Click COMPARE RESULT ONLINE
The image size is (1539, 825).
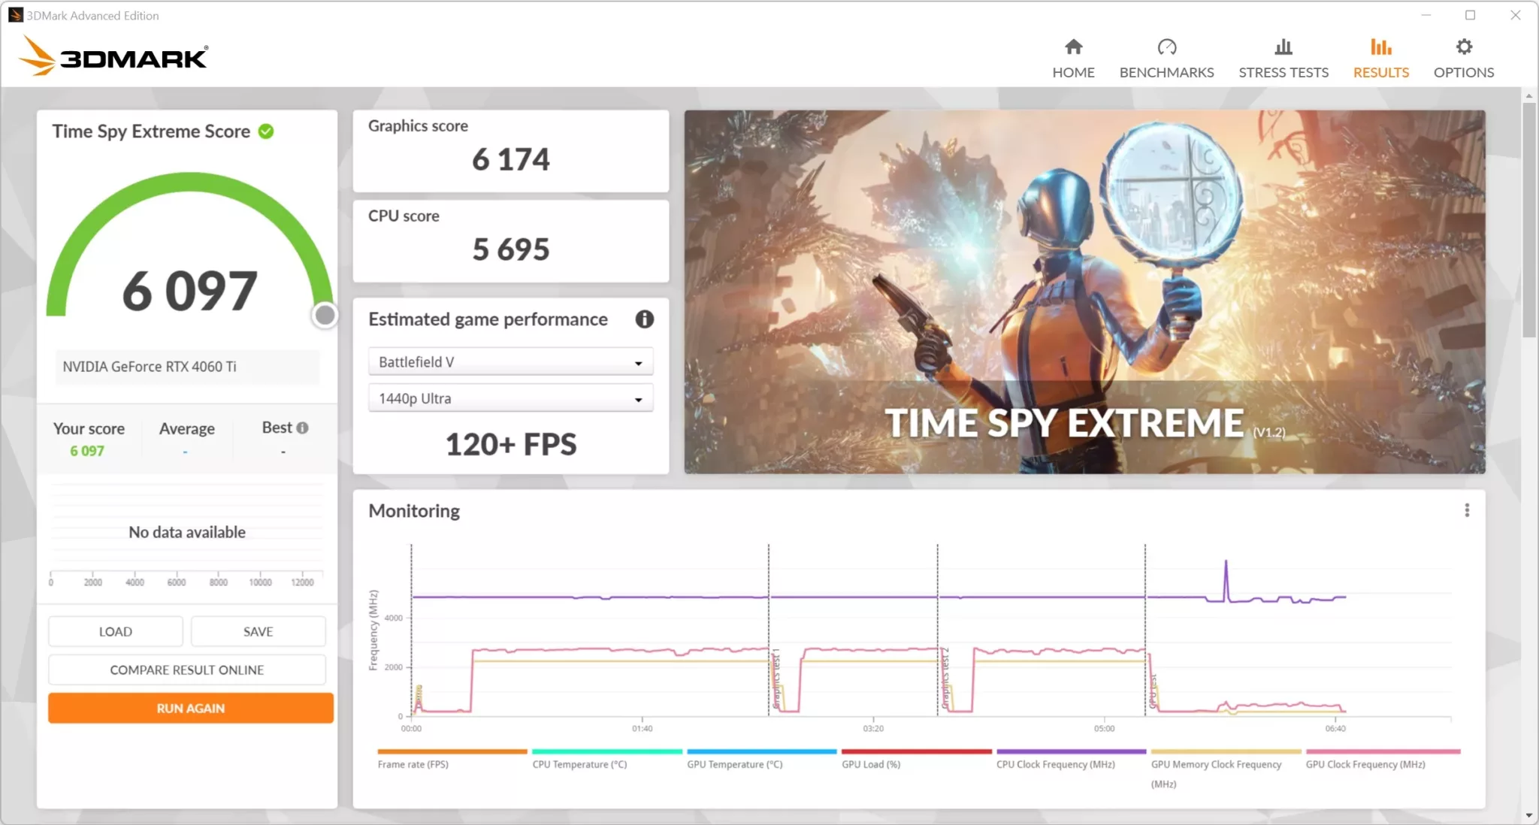(186, 669)
